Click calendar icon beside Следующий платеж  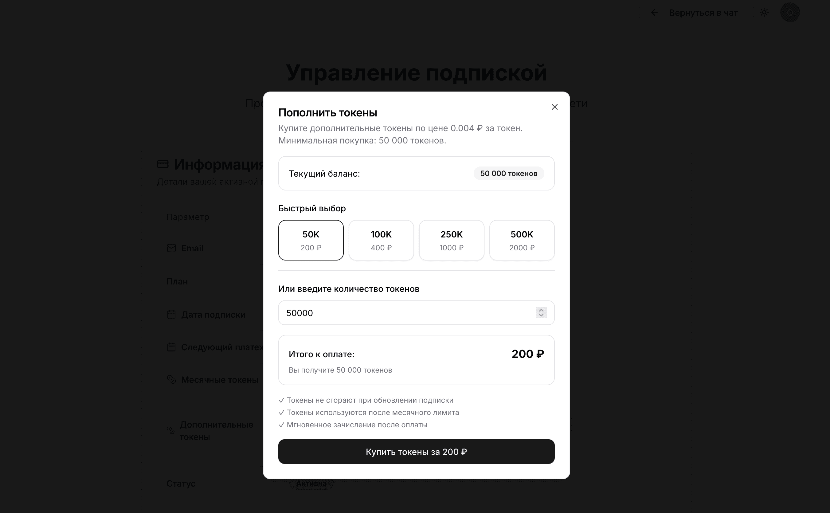tap(171, 347)
